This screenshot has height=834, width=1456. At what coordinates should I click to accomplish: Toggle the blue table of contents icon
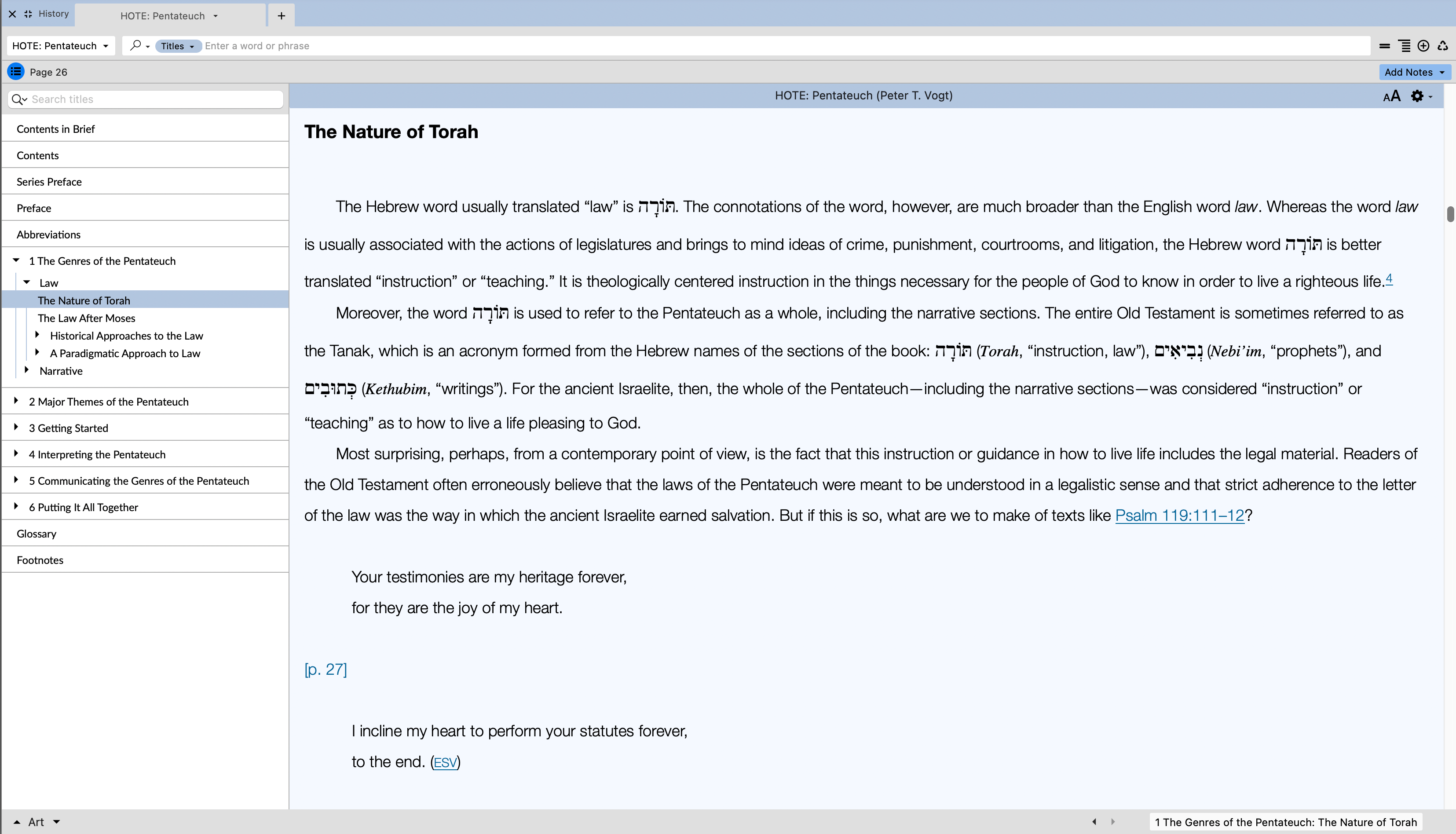coord(15,72)
